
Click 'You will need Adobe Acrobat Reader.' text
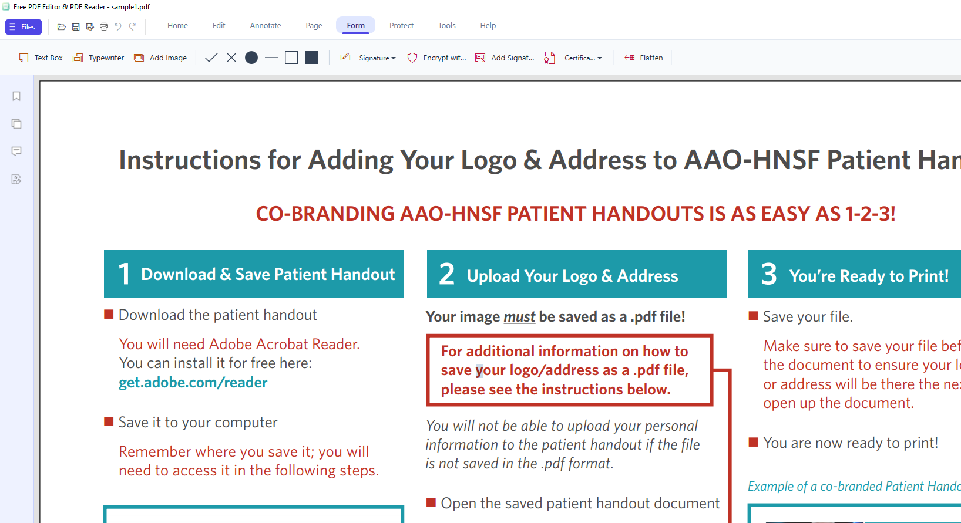(240, 344)
